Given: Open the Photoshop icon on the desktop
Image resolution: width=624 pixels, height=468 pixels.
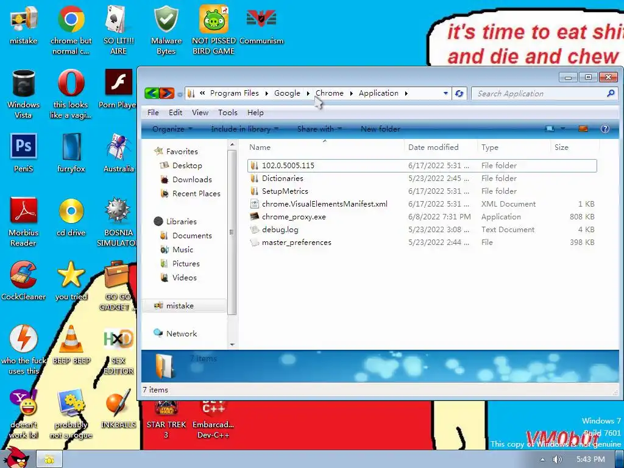Looking at the screenshot, I should (x=24, y=153).
